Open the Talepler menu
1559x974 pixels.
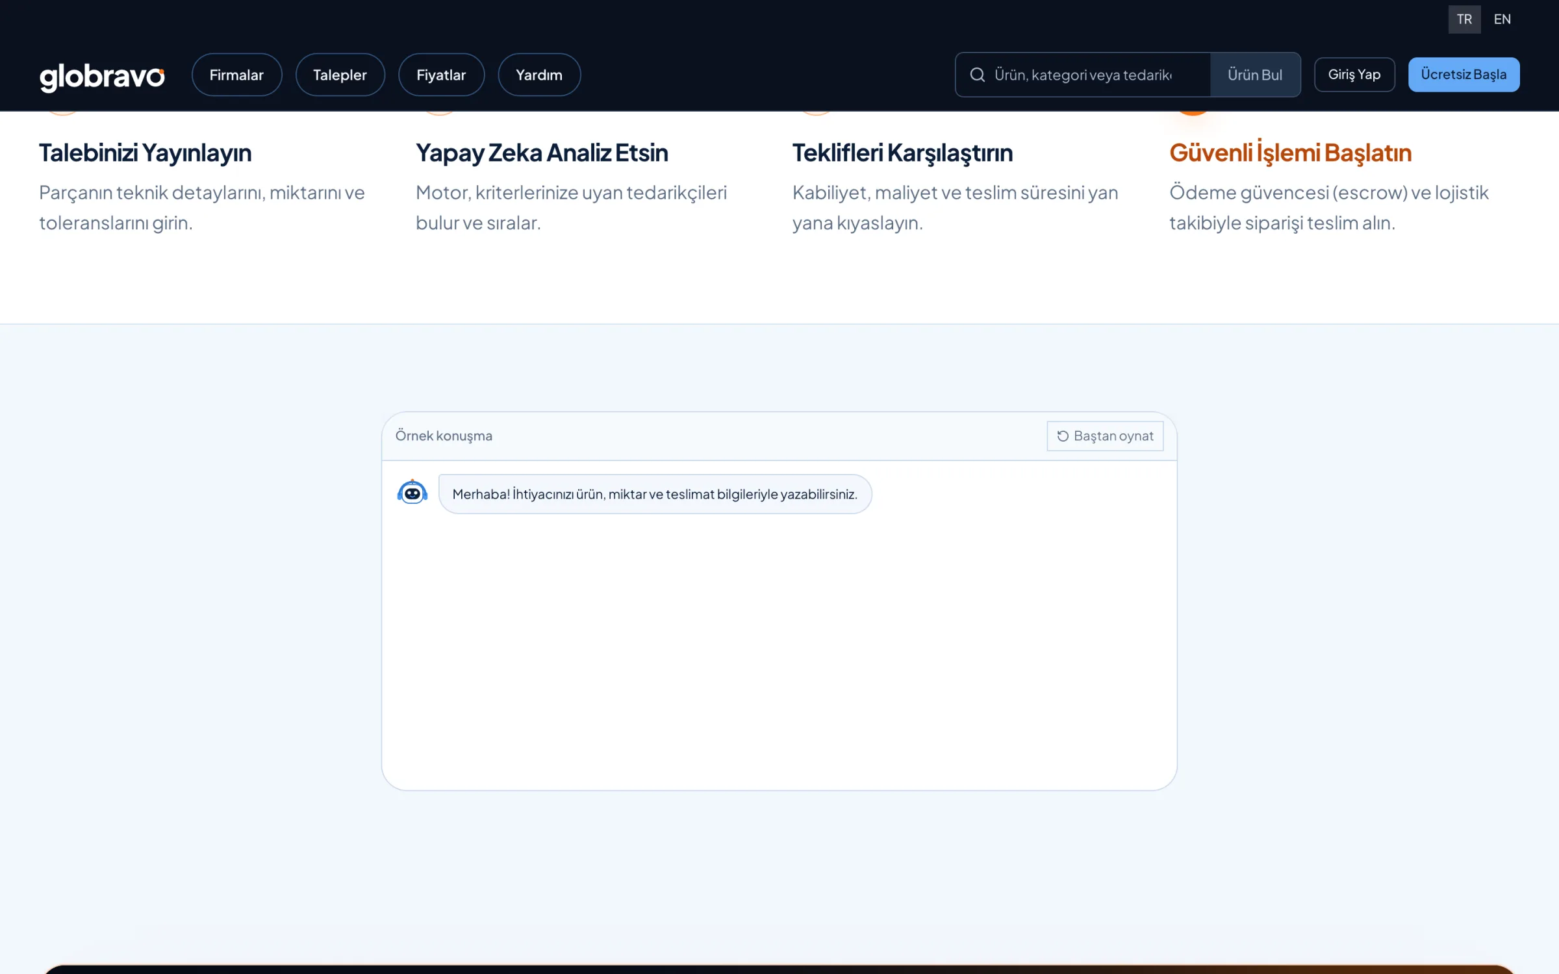[x=340, y=75]
